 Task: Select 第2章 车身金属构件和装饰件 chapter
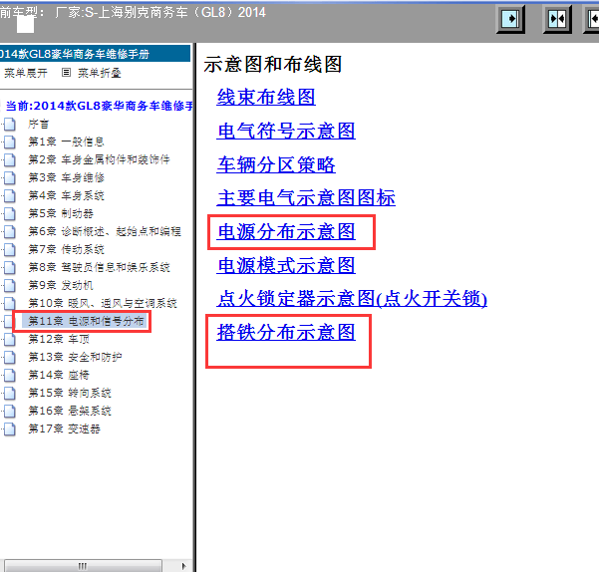coord(99,159)
